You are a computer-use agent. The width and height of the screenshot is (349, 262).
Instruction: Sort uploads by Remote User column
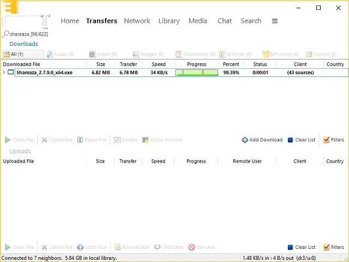coord(247,161)
